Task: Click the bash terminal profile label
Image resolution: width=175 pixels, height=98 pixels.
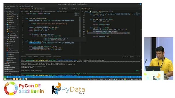Action: point(124,57)
